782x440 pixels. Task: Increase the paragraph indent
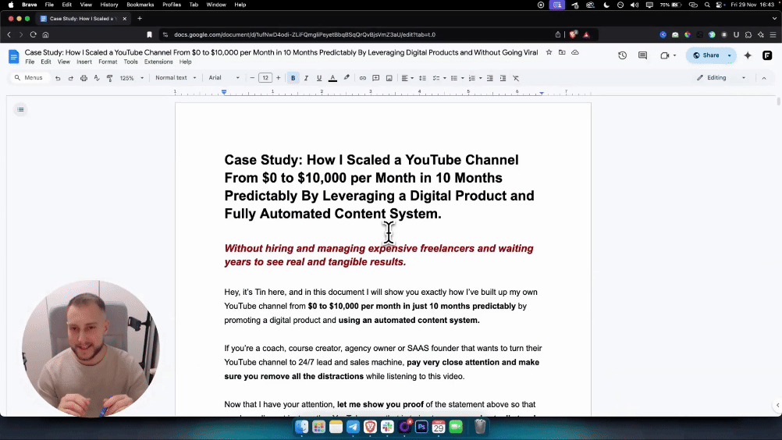click(x=503, y=78)
